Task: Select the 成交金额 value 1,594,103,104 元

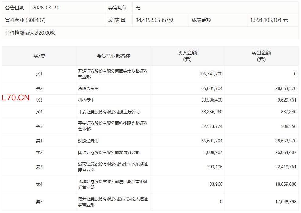Action: 269,20
